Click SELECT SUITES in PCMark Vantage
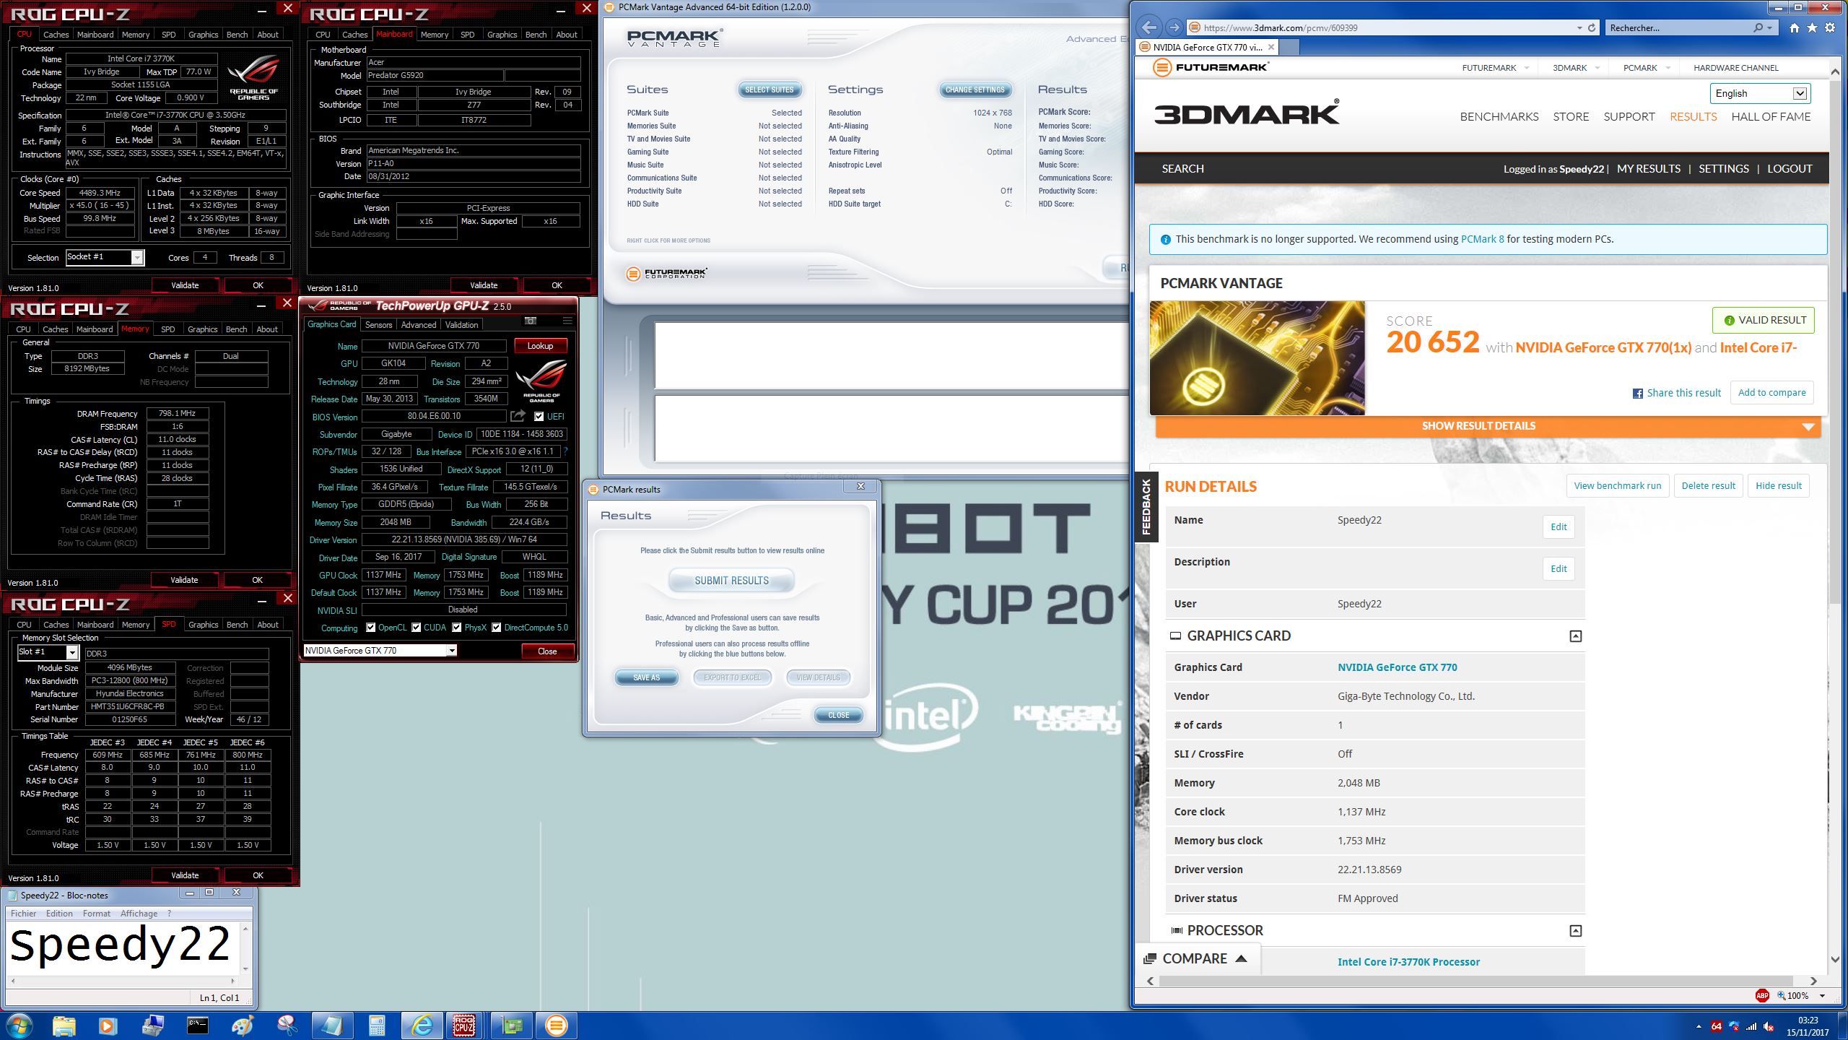Image resolution: width=1848 pixels, height=1040 pixels. pyautogui.click(x=770, y=90)
